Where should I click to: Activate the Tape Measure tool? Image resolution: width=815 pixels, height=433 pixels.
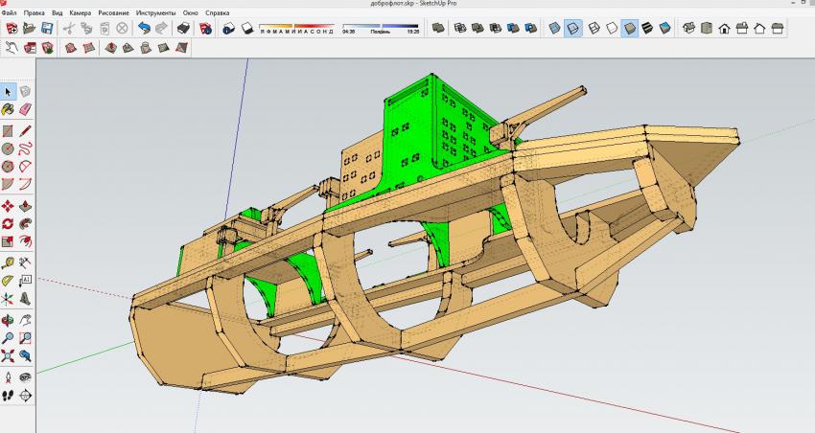(x=8, y=262)
